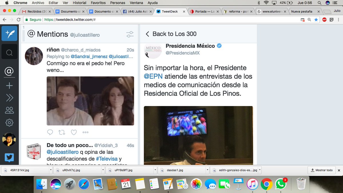The image size is (343, 193).
Task: Open the Chrome three-dot menu
Action: [x=339, y=20]
